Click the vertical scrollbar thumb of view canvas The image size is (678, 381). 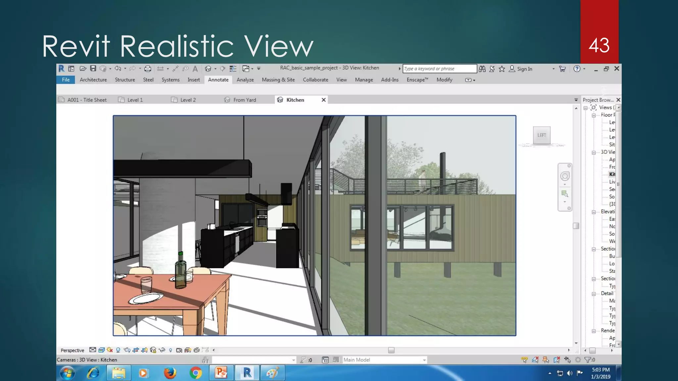(x=576, y=226)
